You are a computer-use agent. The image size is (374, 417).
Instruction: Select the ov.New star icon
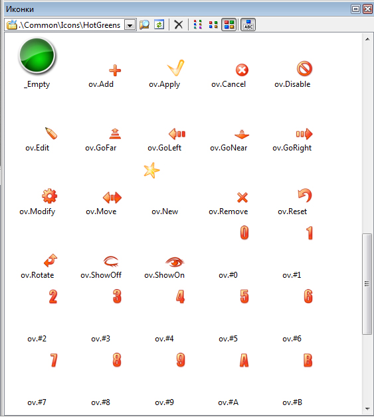151,170
